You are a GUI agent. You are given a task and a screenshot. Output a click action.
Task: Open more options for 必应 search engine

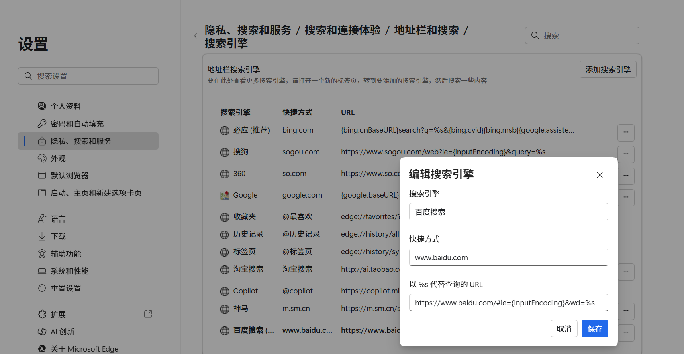point(625,133)
